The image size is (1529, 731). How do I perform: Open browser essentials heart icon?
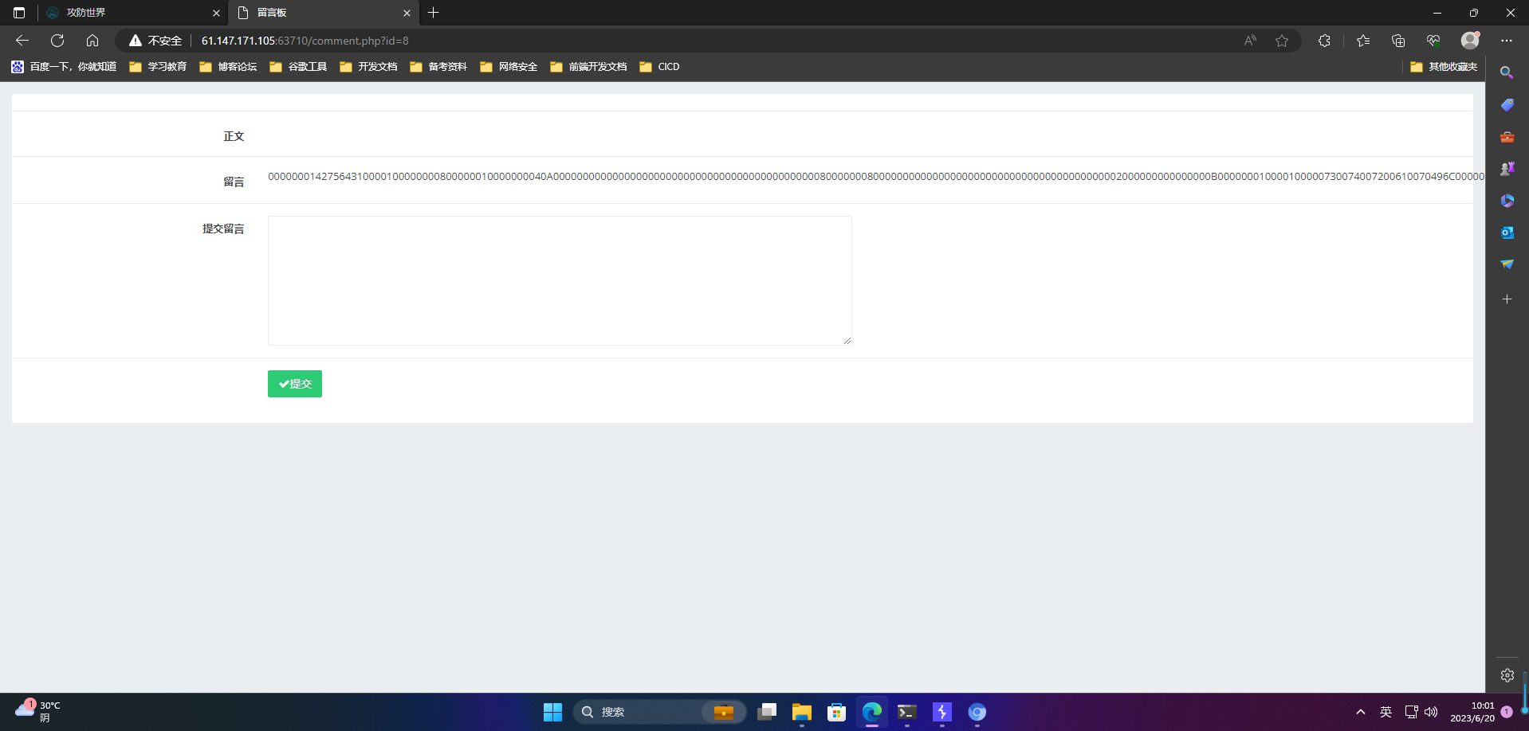[1433, 41]
